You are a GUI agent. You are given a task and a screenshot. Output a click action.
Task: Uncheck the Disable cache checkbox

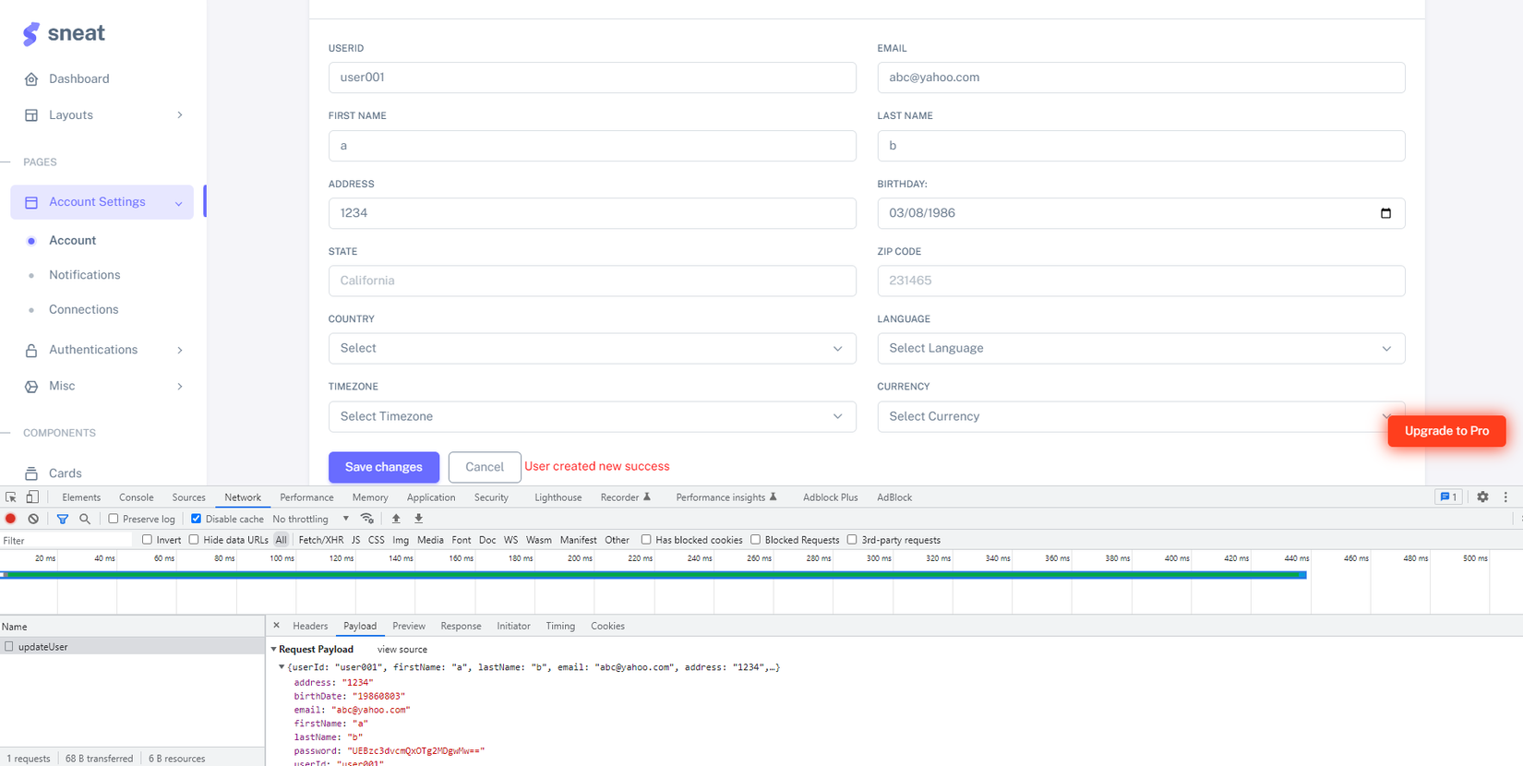click(x=196, y=519)
